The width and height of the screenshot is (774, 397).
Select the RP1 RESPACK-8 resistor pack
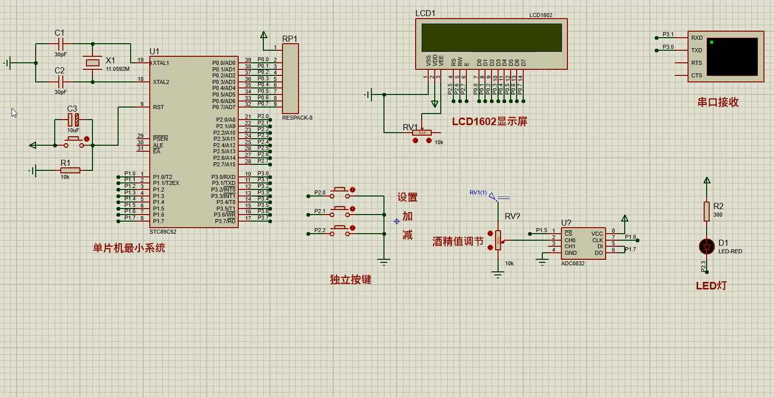[x=290, y=78]
